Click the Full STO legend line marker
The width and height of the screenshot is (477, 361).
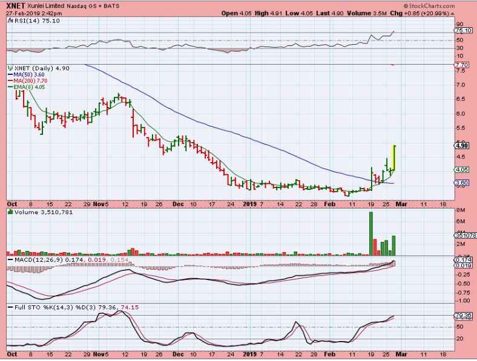(10, 308)
